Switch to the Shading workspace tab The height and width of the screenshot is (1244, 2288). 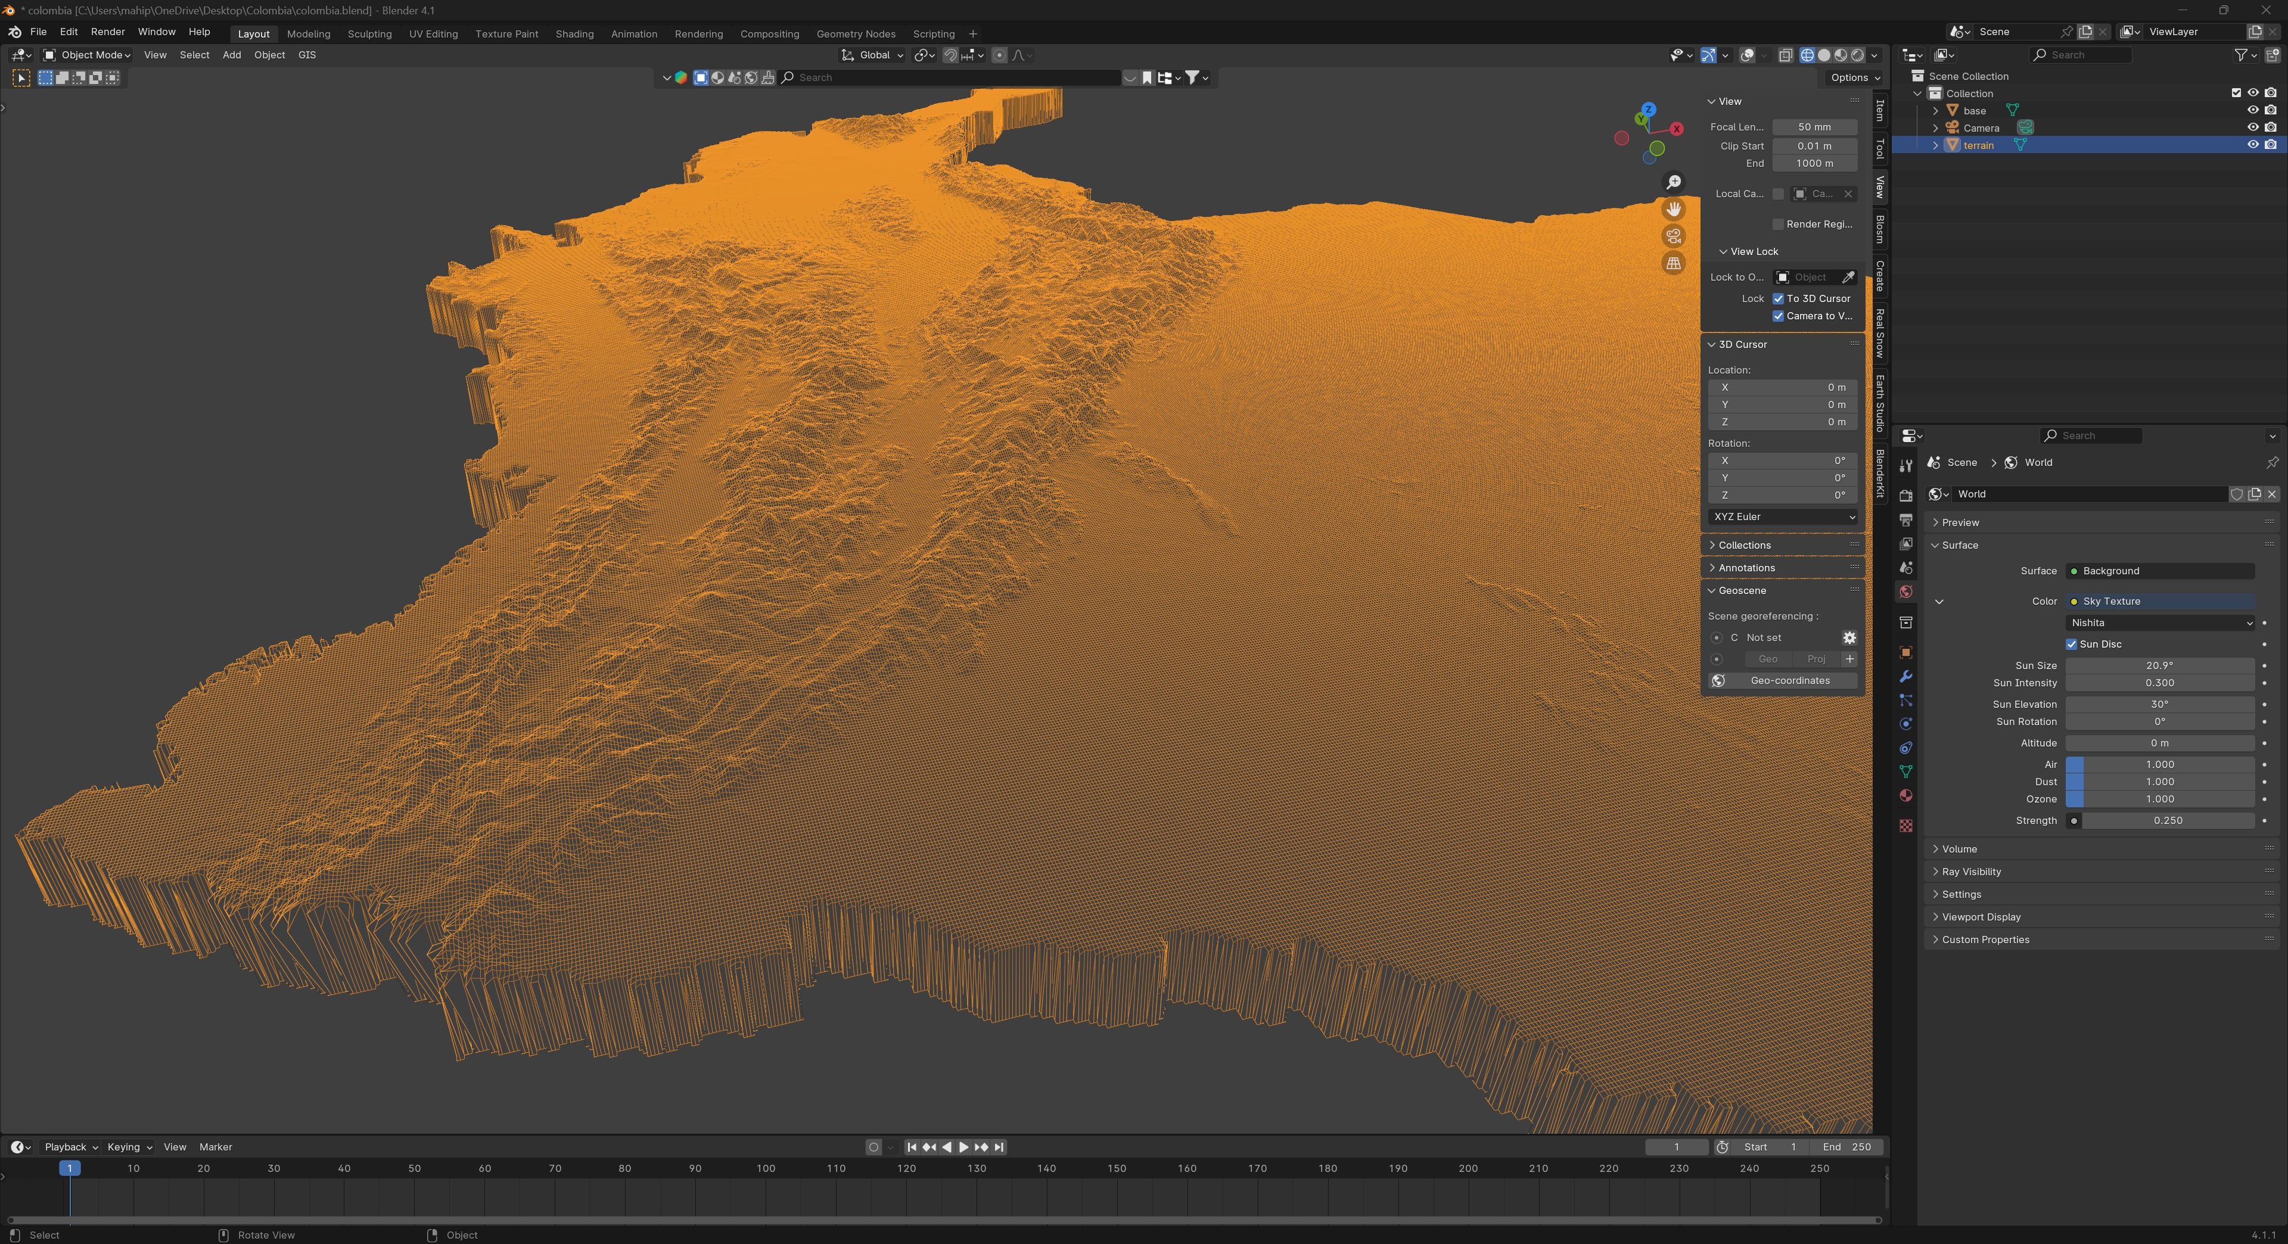(x=574, y=34)
